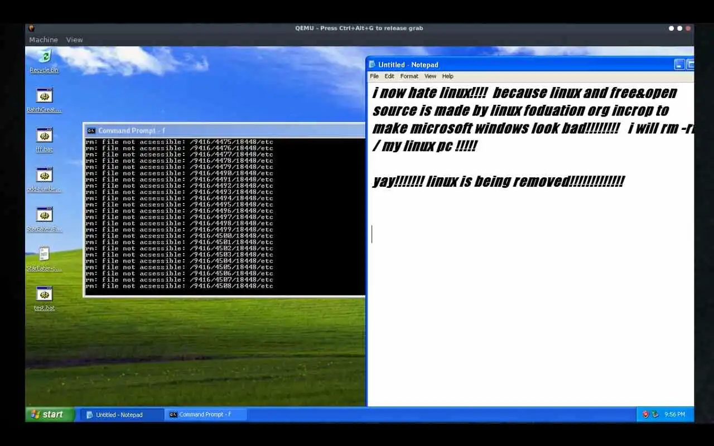The width and height of the screenshot is (714, 446).
Task: Open the Windows start button
Action: [x=50, y=414]
